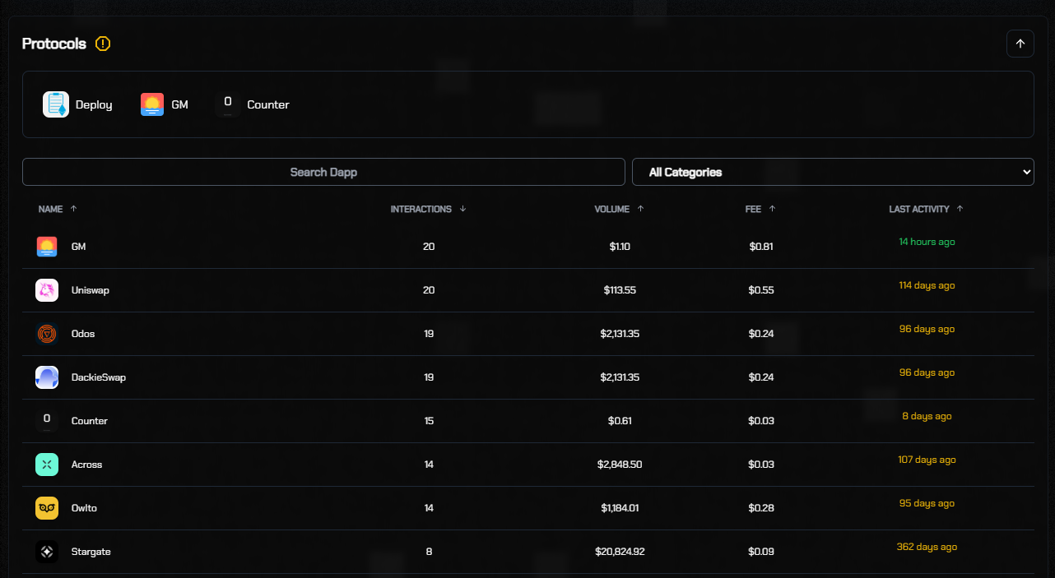The width and height of the screenshot is (1055, 578).
Task: Select the GM name in table
Action: pyautogui.click(x=78, y=247)
